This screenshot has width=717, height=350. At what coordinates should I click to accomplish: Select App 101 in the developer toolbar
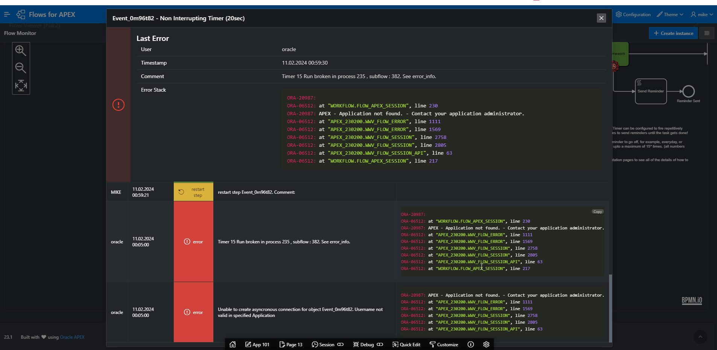click(257, 344)
